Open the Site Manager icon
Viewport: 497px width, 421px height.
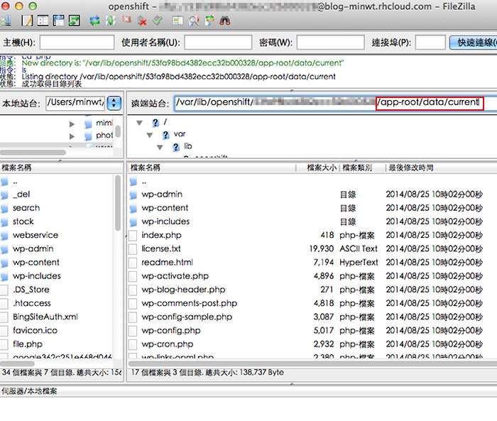tap(6, 21)
